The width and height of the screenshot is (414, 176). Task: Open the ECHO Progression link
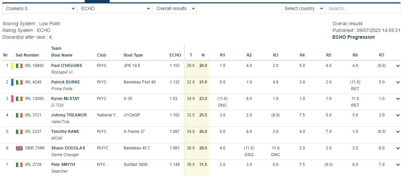pos(353,37)
